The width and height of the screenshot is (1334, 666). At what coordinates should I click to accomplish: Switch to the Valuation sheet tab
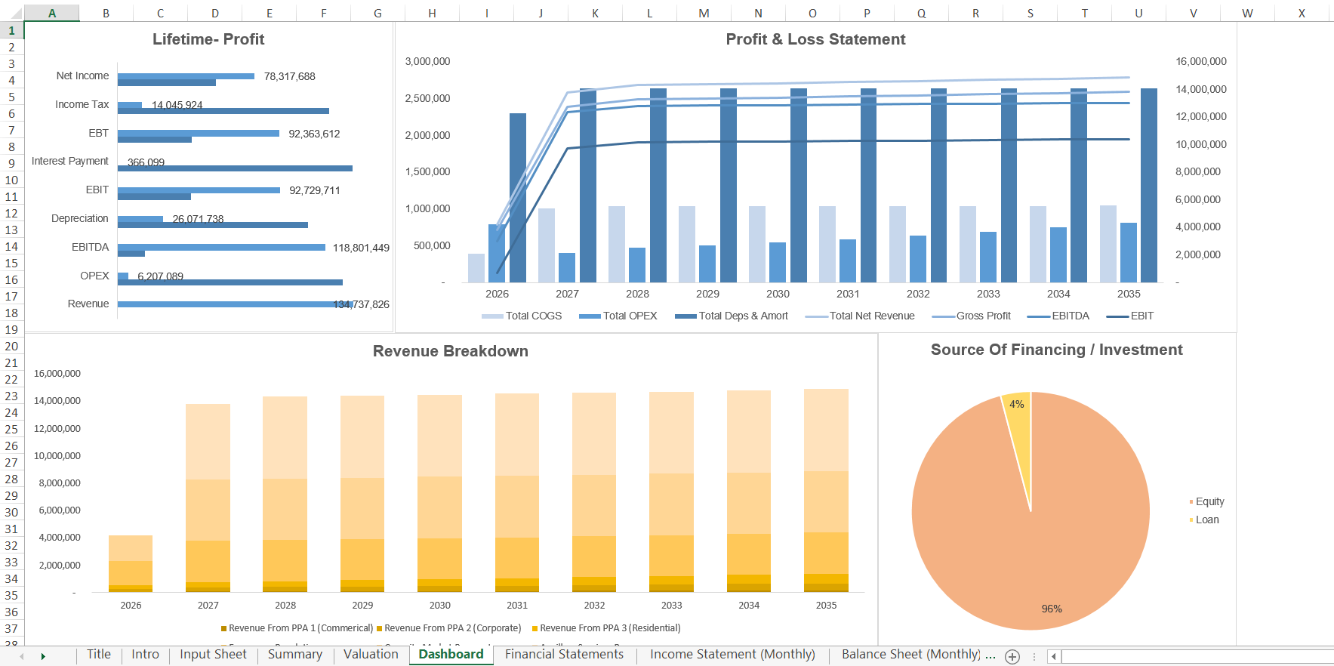[371, 655]
